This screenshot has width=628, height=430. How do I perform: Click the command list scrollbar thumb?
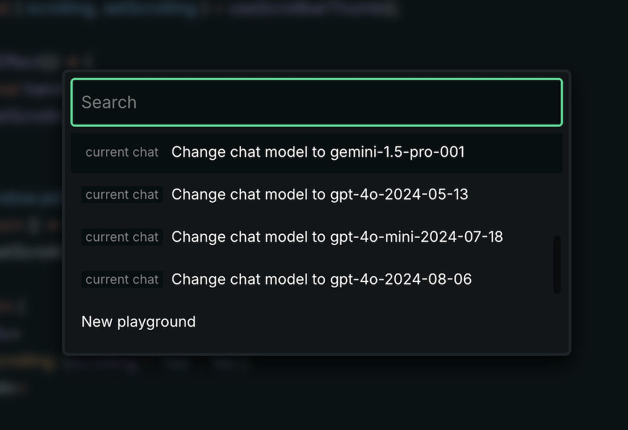click(x=557, y=264)
